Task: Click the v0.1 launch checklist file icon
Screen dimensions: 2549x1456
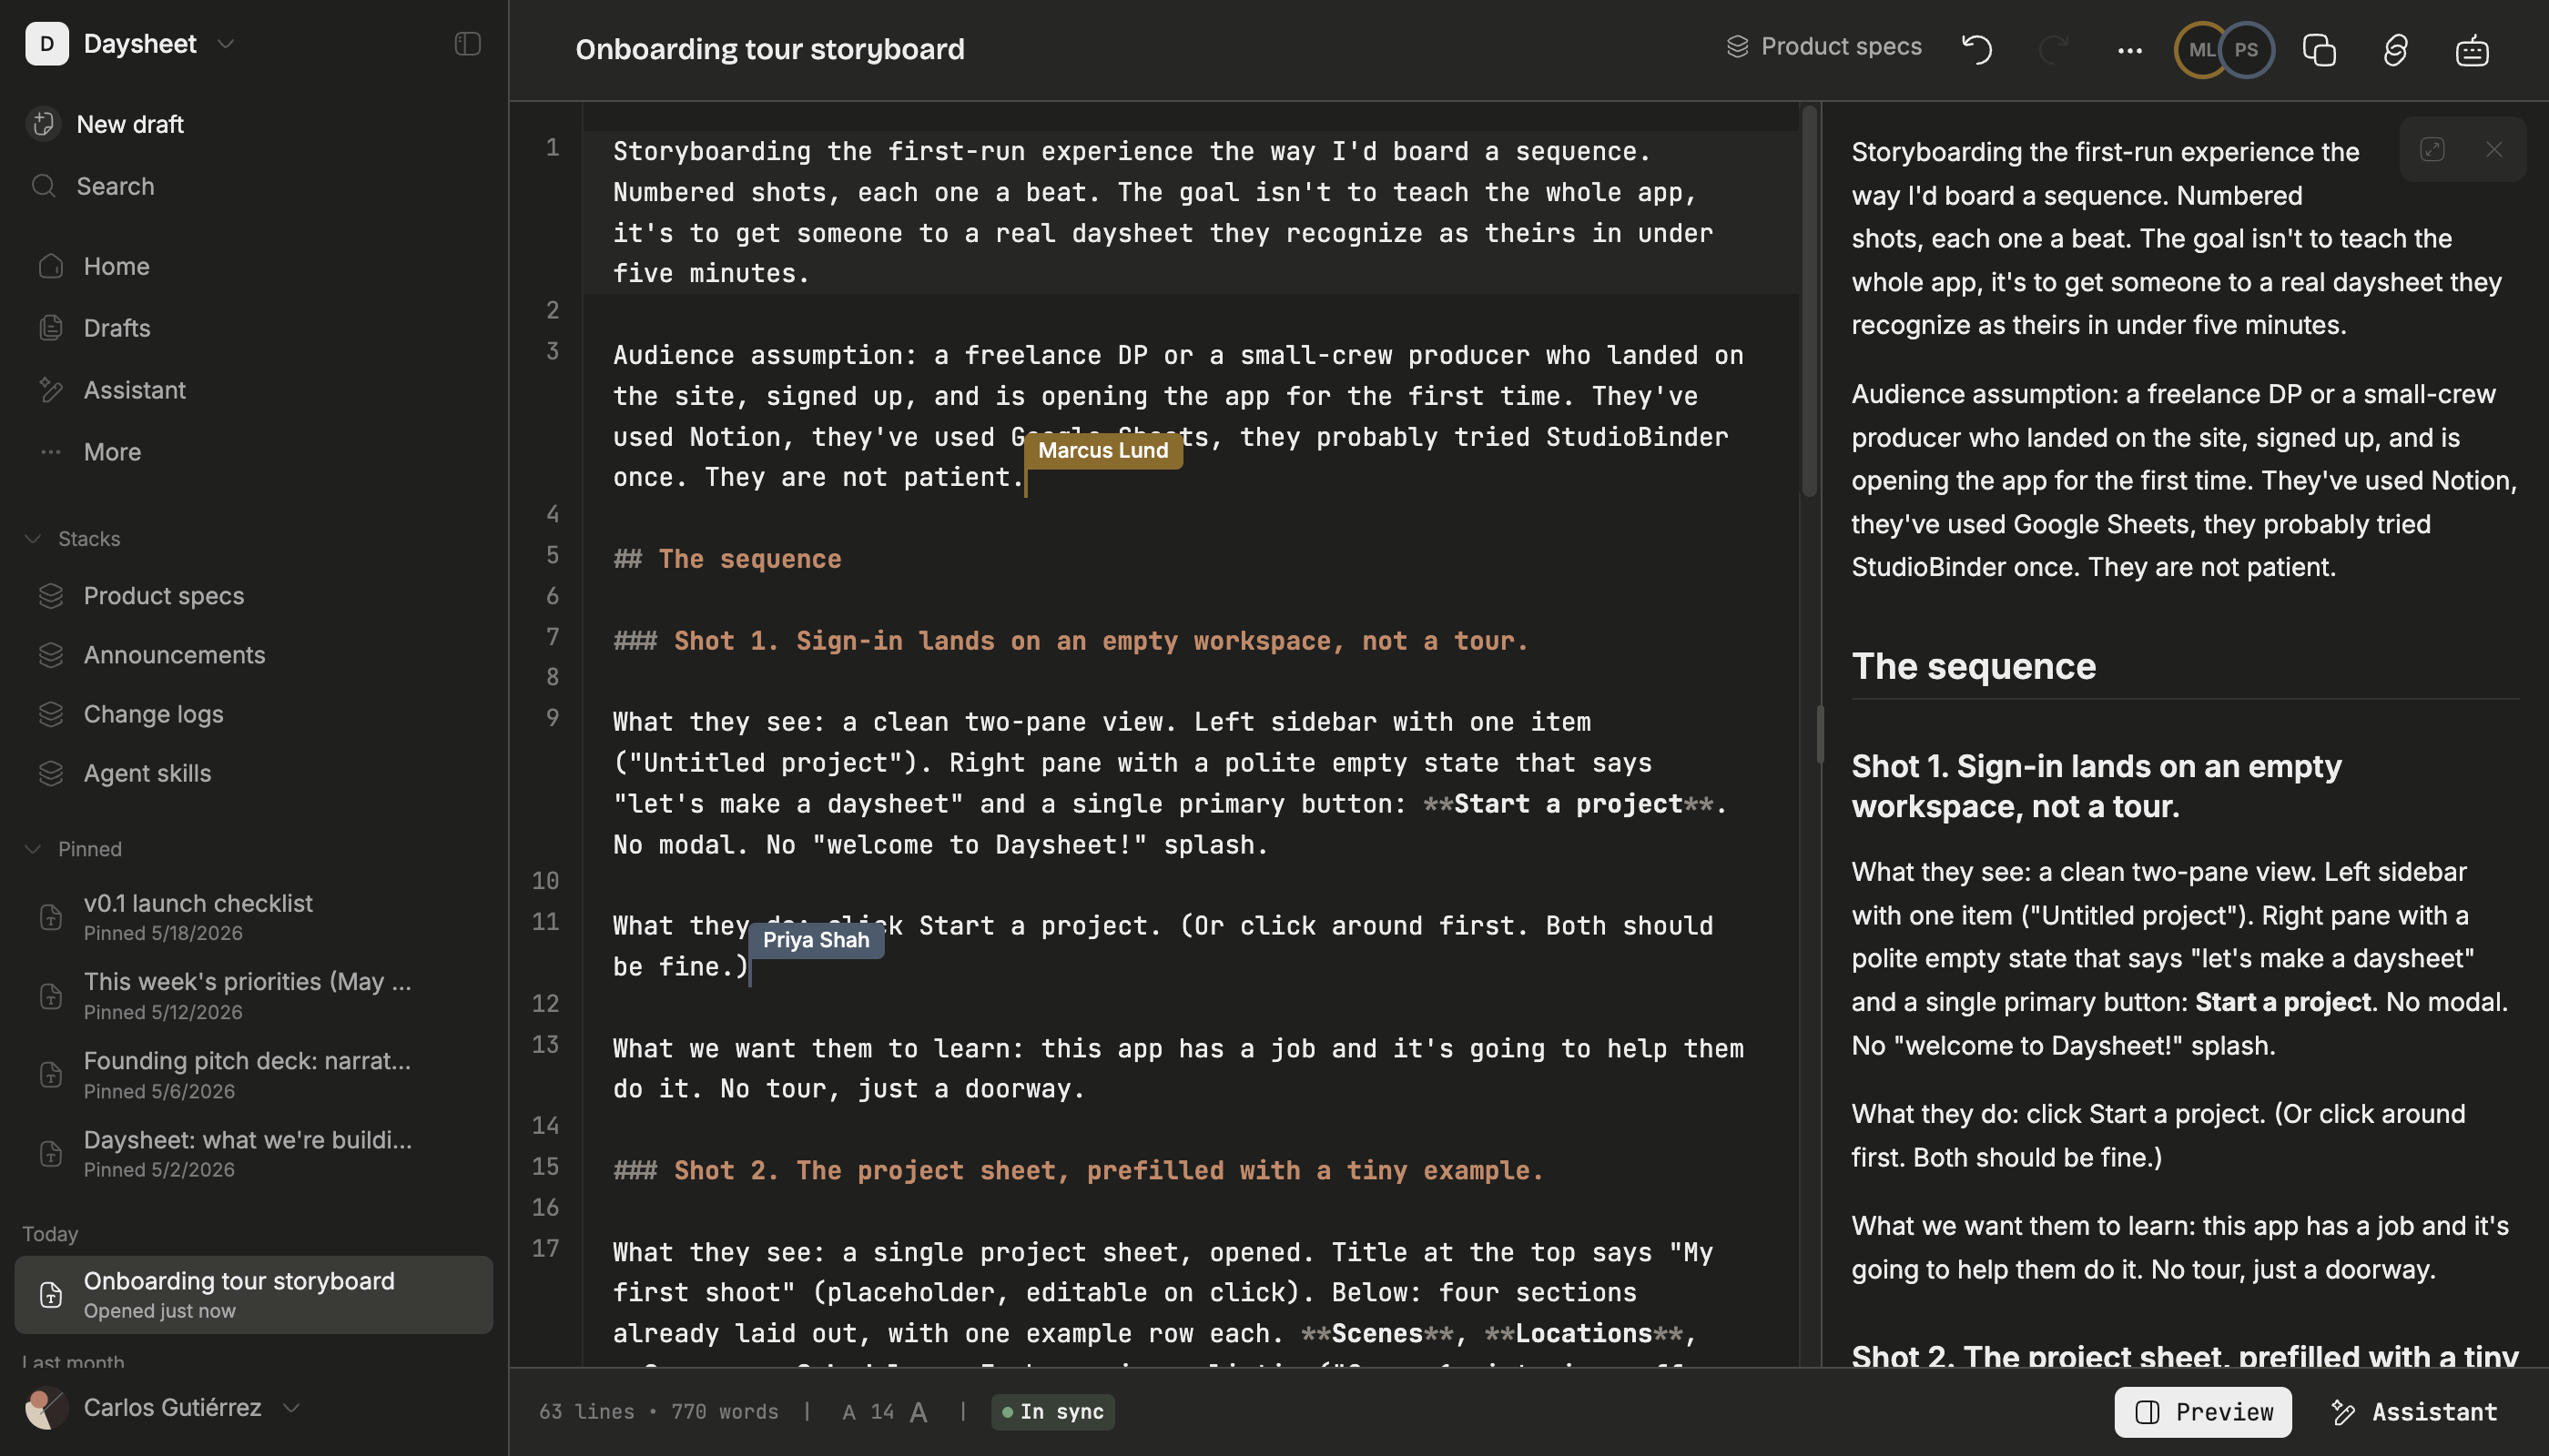Action: tap(51, 917)
